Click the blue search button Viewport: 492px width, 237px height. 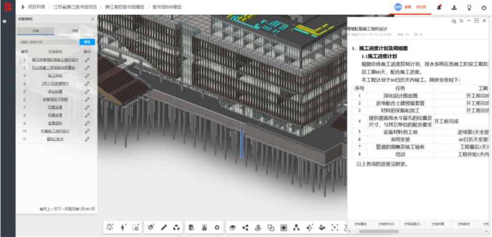[87, 42]
